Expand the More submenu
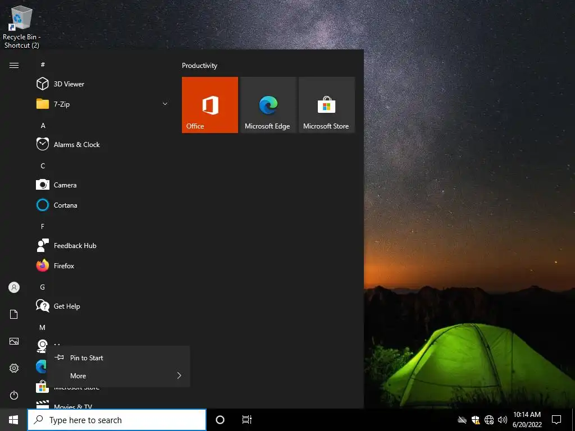This screenshot has width=575, height=431. click(118, 375)
